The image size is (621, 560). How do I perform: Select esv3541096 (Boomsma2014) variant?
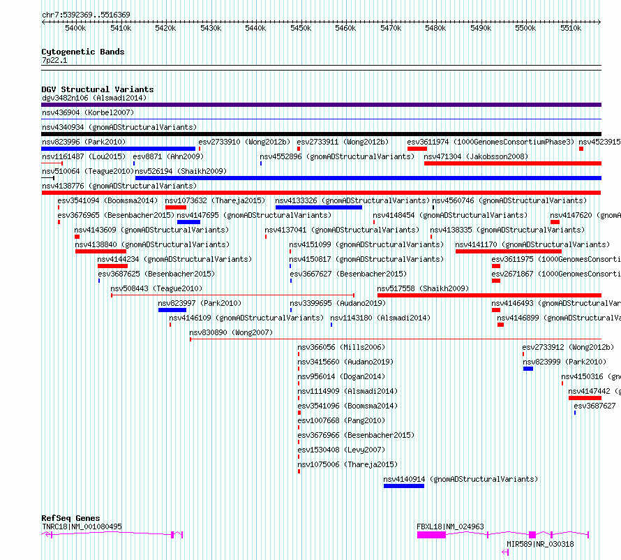(x=347, y=406)
